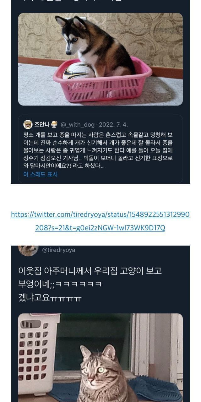The width and height of the screenshot is (201, 402).
Task: Click the @tiredryoya handle
Action: [59, 250]
